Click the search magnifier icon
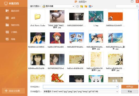139x96 pixels. (x=137, y=6)
